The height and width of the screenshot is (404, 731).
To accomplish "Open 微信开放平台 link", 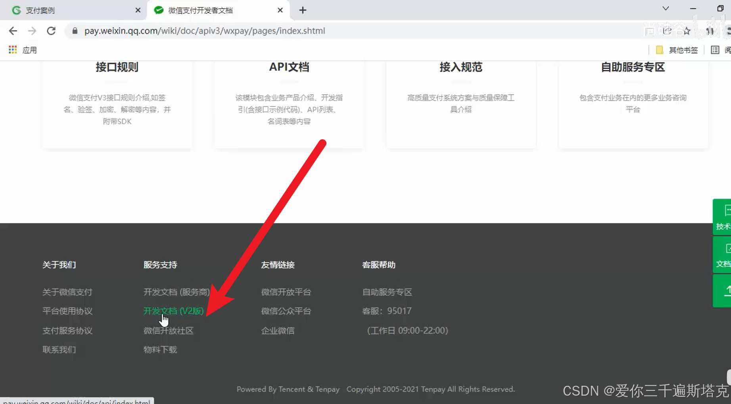I will (286, 292).
